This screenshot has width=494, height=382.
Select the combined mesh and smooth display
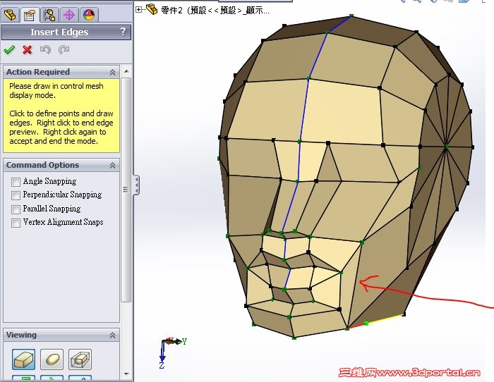(80, 359)
